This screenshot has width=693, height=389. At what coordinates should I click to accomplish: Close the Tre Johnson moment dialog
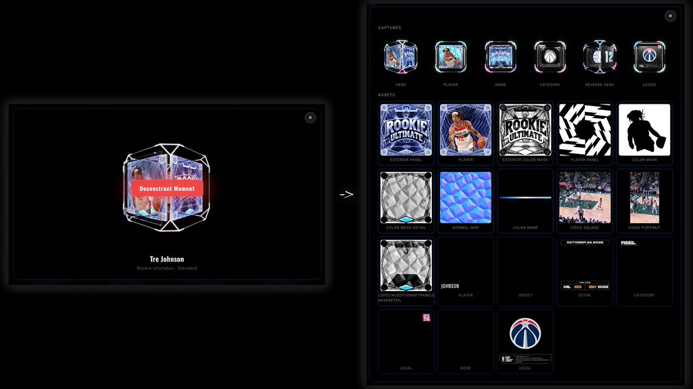coord(310,118)
